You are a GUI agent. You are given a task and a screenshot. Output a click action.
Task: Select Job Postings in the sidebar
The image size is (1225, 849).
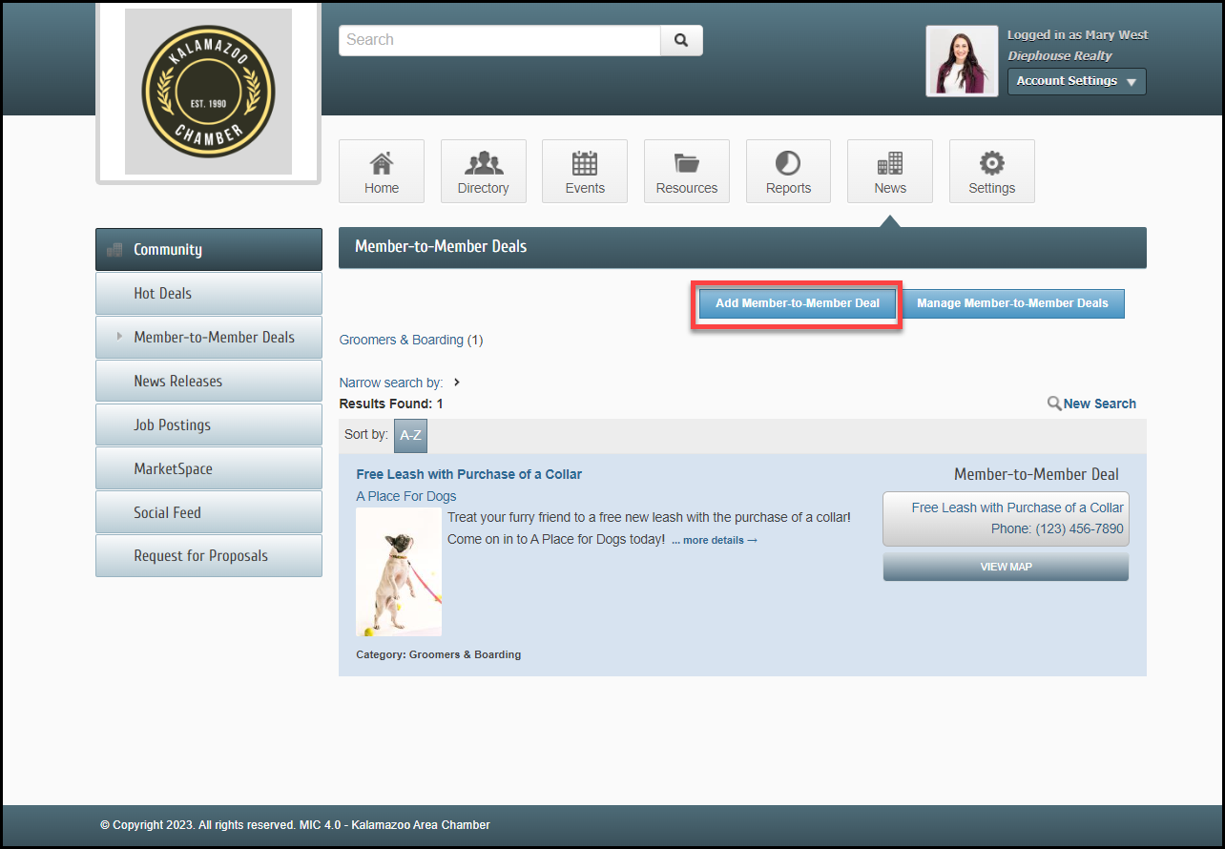tap(209, 425)
